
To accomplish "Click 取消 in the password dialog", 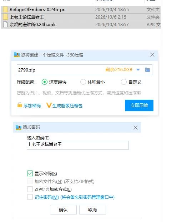I will [x=92, y=209].
